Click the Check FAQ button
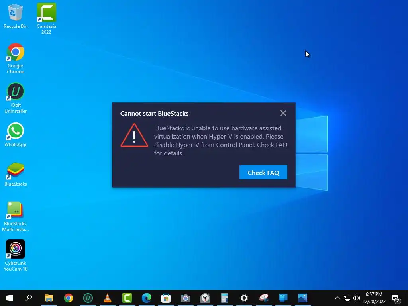Viewport: 408px width, 306px height. 263,172
